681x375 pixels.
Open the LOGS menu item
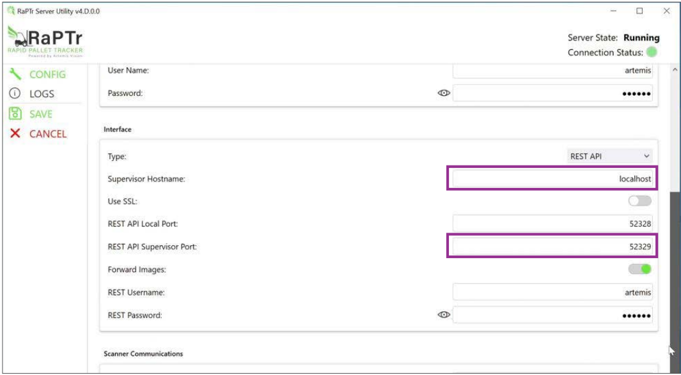(42, 94)
